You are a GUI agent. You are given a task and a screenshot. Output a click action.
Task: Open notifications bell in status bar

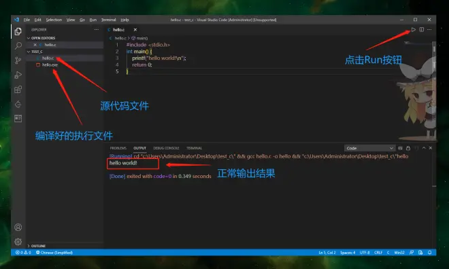(x=429, y=253)
